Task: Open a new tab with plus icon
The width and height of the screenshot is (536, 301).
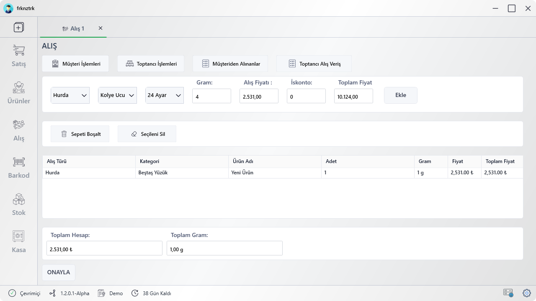Action: (x=18, y=28)
